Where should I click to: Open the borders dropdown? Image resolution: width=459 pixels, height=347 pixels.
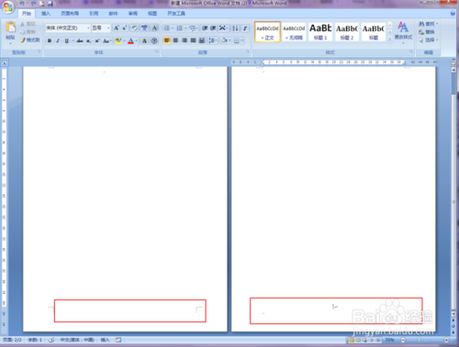[x=242, y=40]
